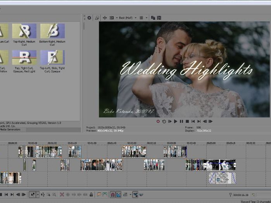This screenshot has height=203, width=271.
Task: Select the Envelope Edit tool
Action: [43, 195]
